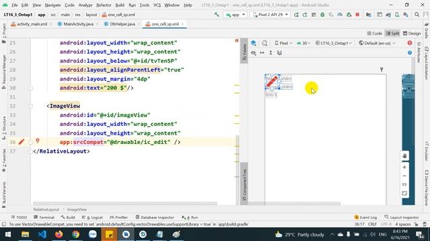Open the TODO tool window
This screenshot has height=241, width=430.
19,217
